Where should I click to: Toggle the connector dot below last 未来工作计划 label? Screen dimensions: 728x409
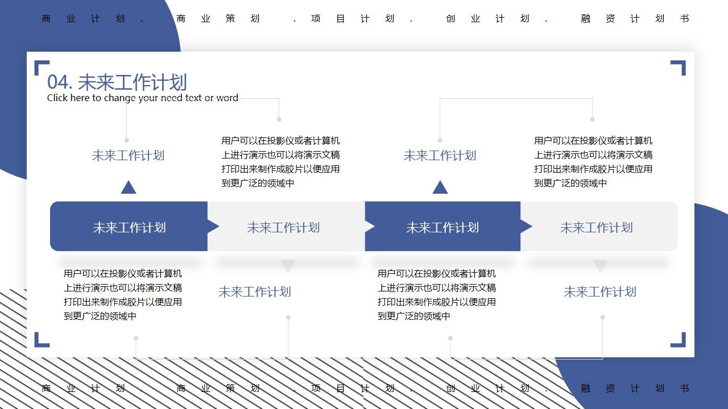click(602, 317)
